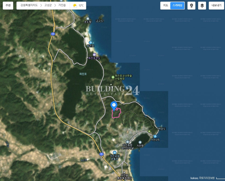Click the blue location pin marker
This screenshot has height=181, width=225.
[114, 105]
